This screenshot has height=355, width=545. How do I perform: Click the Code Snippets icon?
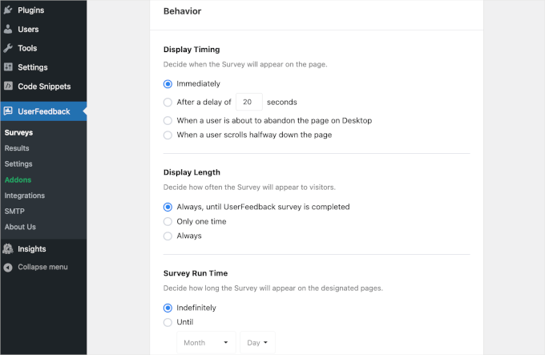tap(8, 87)
